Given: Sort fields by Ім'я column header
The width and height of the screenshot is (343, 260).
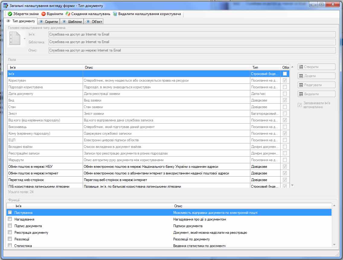Looking at the screenshot, I should coord(45,67).
